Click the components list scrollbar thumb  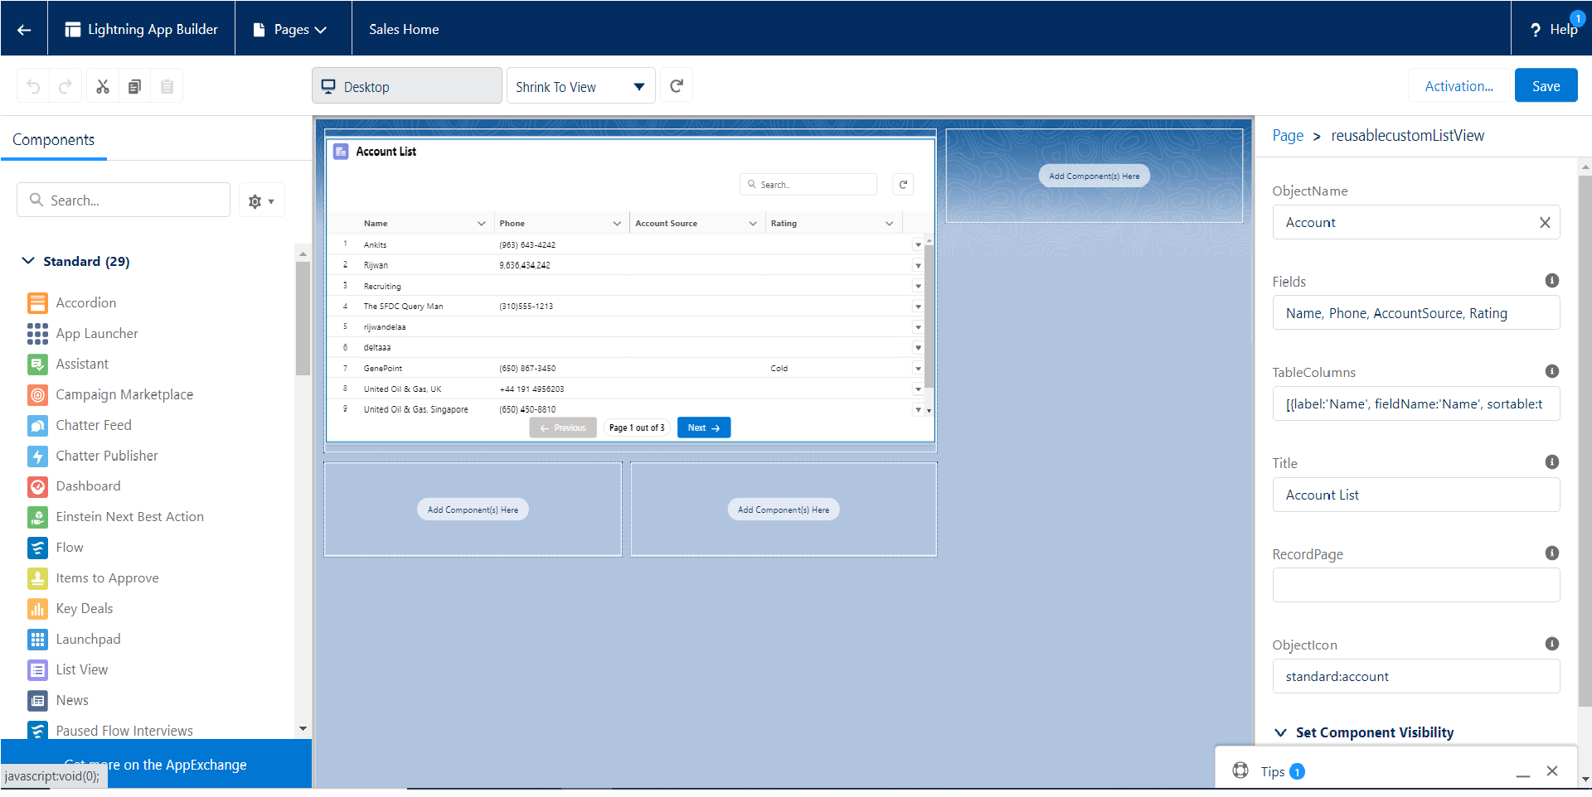tap(303, 318)
